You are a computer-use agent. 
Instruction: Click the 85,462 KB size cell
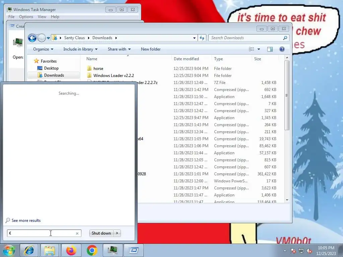pyautogui.click(x=268, y=146)
